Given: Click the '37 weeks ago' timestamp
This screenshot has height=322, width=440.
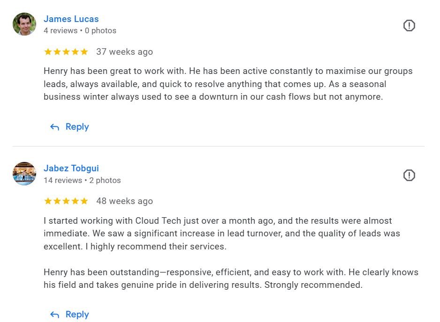Looking at the screenshot, I should 125,52.
